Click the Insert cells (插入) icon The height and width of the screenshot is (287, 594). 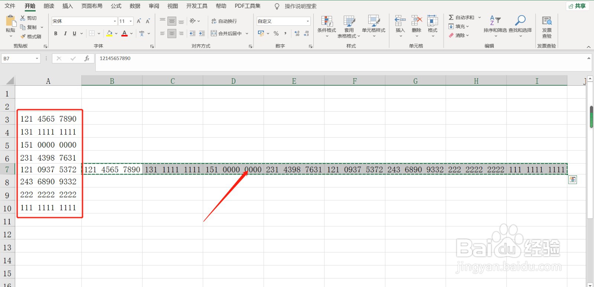(x=400, y=21)
